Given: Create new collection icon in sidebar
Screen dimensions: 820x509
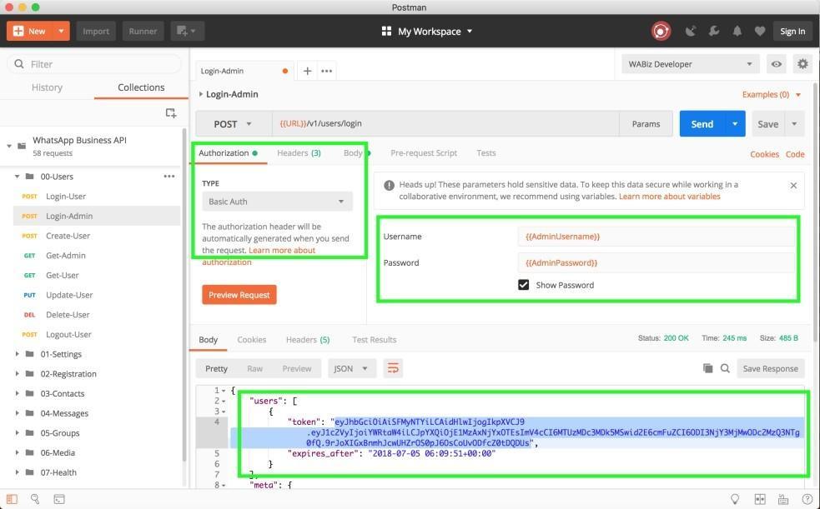Looking at the screenshot, I should [171, 113].
